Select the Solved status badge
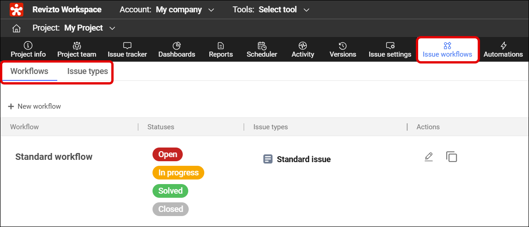This screenshot has width=529, height=227. tap(170, 190)
